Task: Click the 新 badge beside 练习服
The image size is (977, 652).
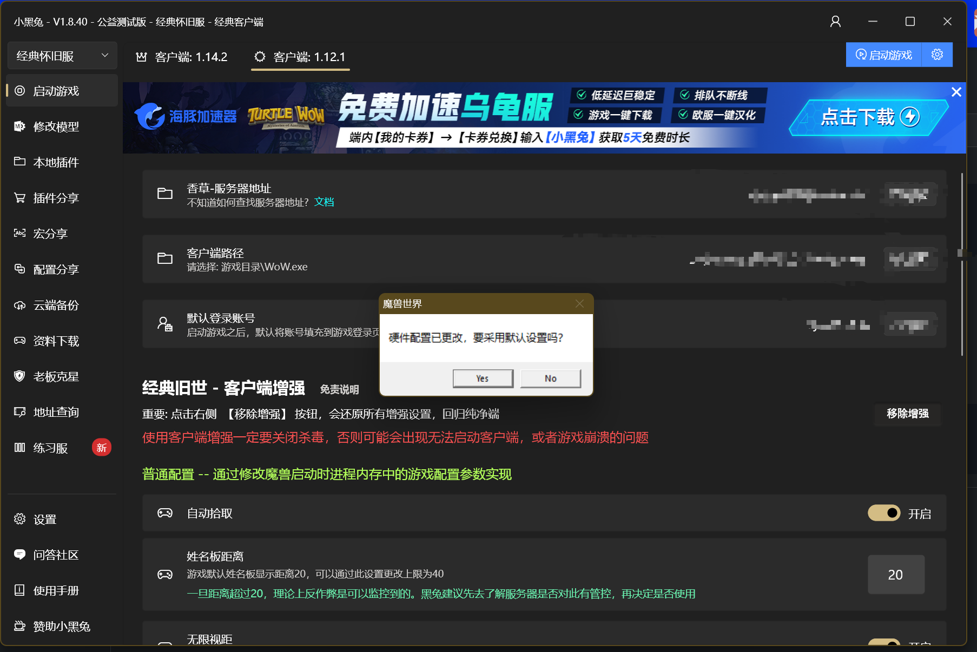Action: pyautogui.click(x=102, y=448)
